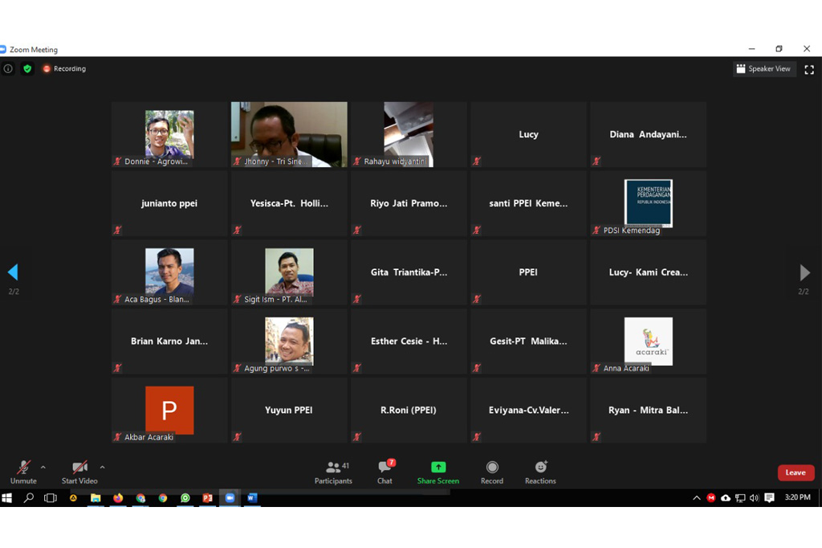The height and width of the screenshot is (548, 822).
Task: Open the Reactions menu
Action: click(540, 472)
